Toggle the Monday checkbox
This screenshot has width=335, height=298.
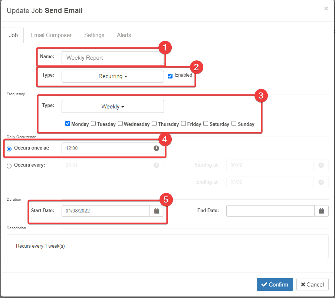click(x=68, y=124)
